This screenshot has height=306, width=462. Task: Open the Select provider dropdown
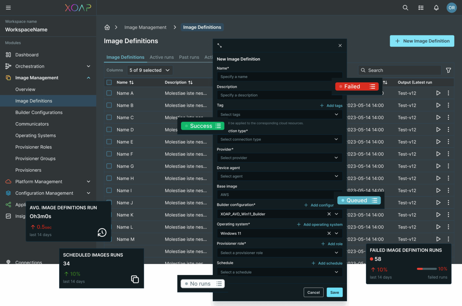point(279,158)
